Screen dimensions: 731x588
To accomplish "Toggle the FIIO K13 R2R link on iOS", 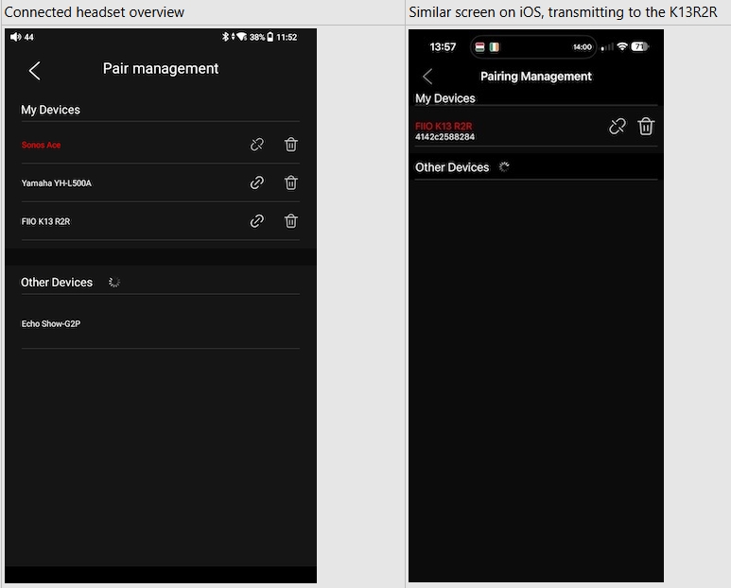I will [x=617, y=126].
